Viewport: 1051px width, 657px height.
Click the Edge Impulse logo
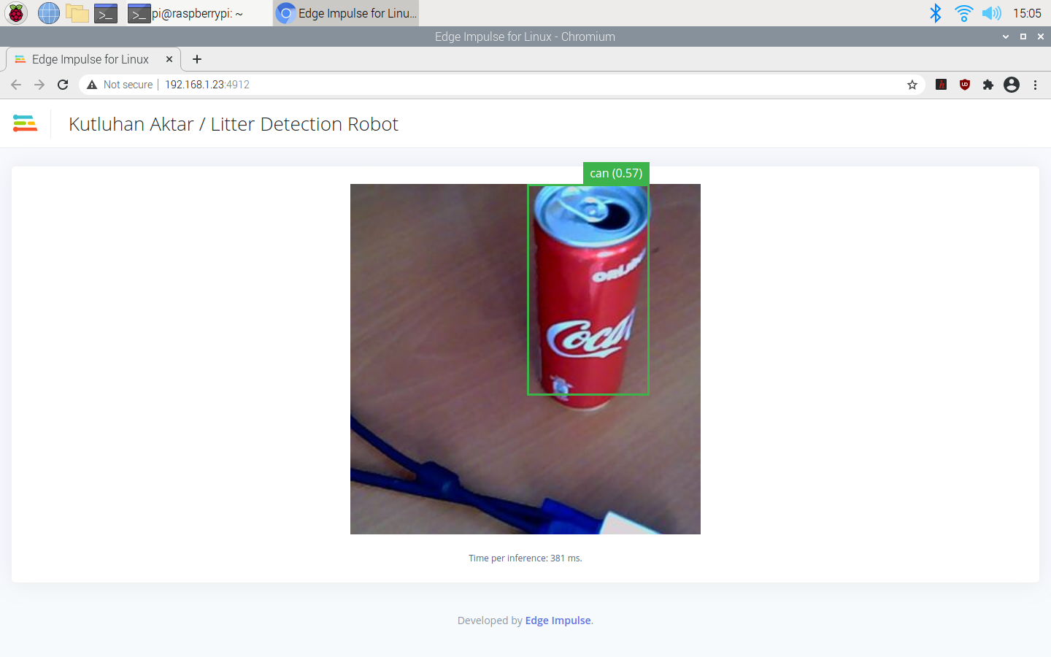(25, 123)
